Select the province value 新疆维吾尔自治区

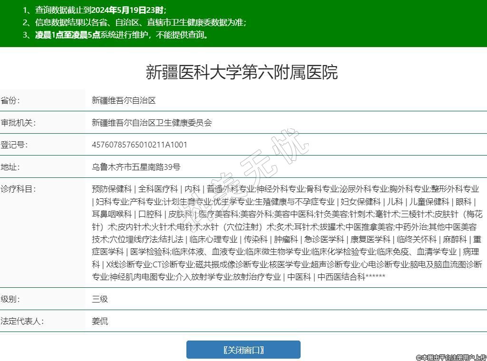[x=124, y=101]
